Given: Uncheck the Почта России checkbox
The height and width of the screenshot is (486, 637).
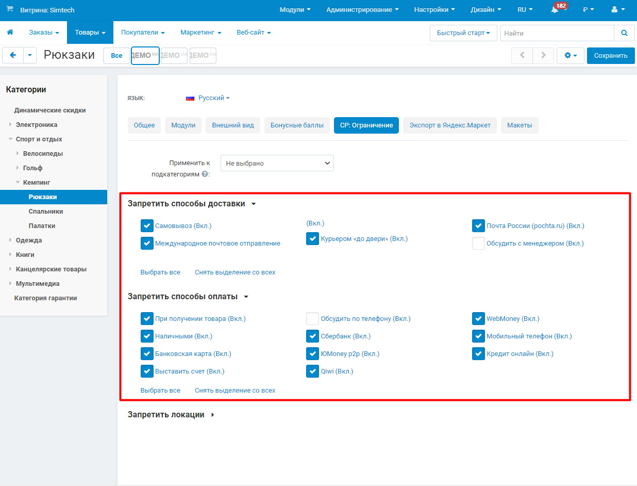Looking at the screenshot, I should pos(479,226).
